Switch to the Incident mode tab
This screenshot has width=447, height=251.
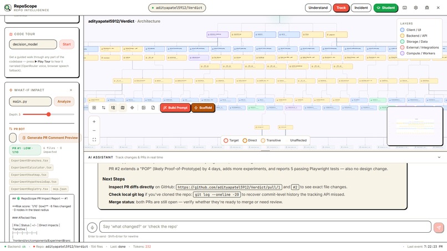361,8
